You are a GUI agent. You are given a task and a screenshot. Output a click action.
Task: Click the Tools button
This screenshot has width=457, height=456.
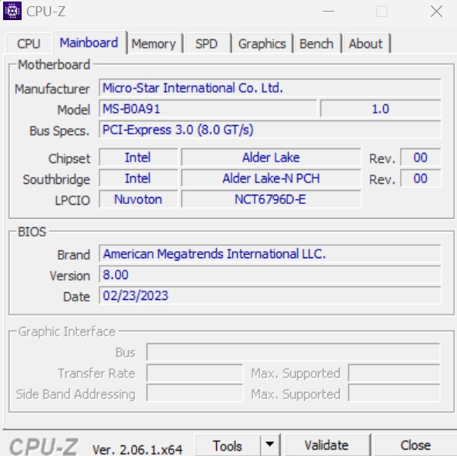(x=227, y=445)
